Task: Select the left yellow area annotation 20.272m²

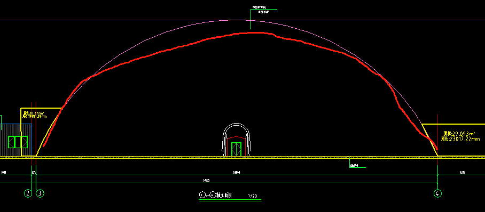Action: [x=34, y=113]
